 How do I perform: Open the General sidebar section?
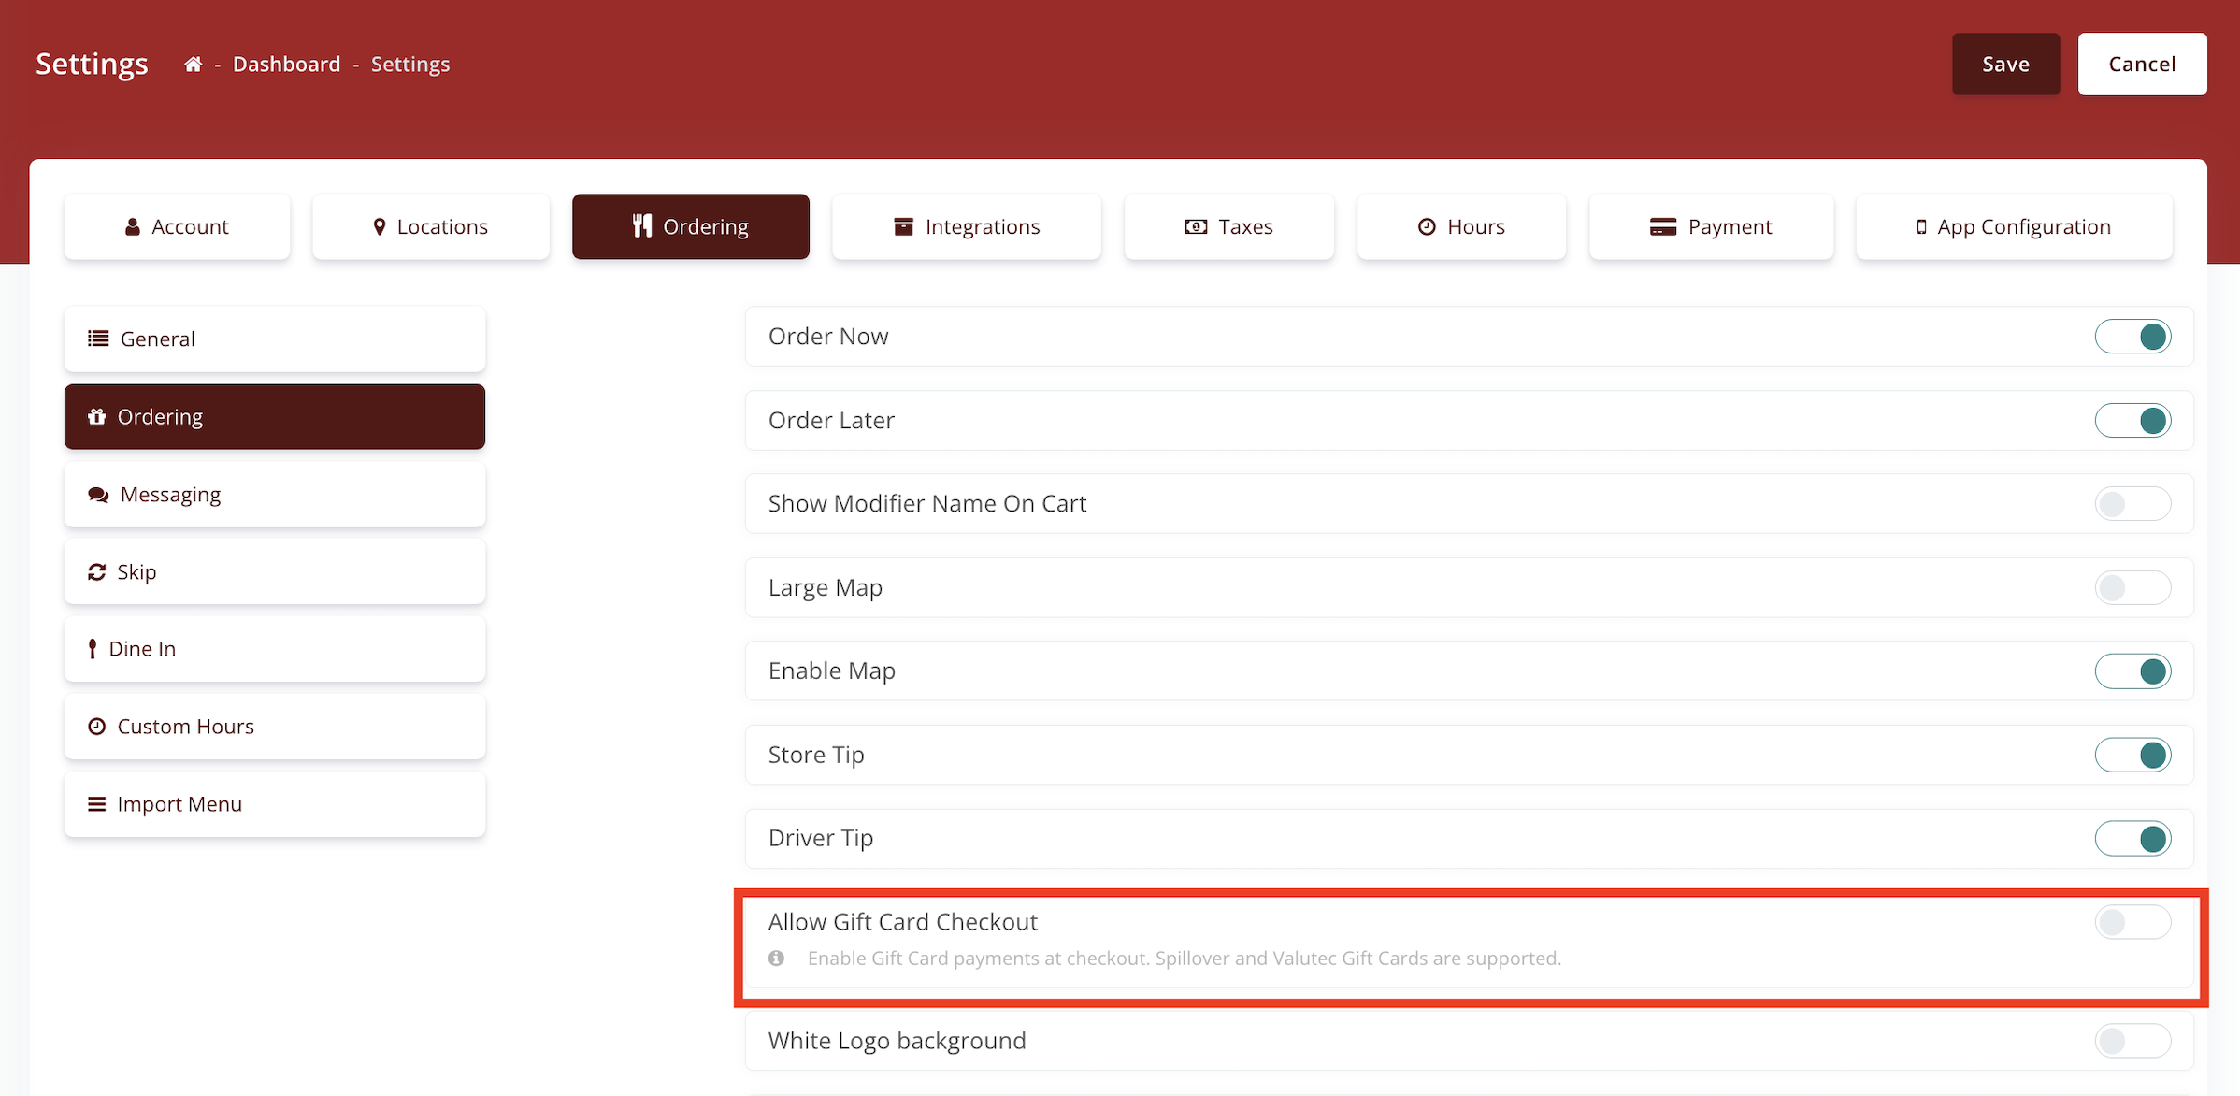click(274, 339)
